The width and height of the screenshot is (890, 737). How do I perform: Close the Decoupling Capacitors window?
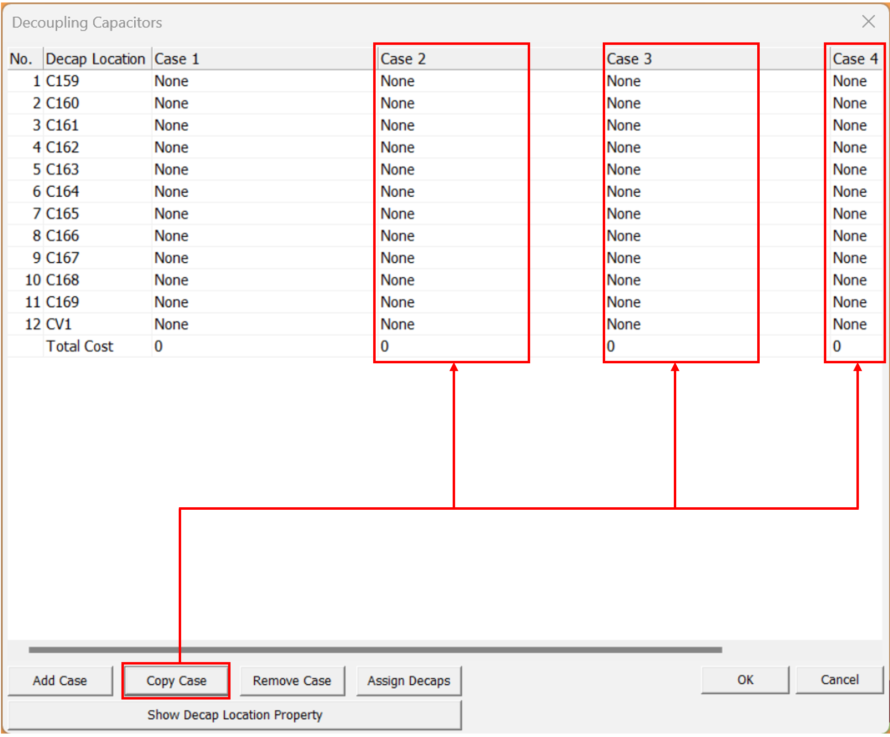[868, 22]
